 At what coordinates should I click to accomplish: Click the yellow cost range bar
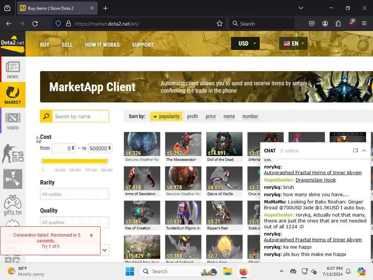[x=75, y=161]
